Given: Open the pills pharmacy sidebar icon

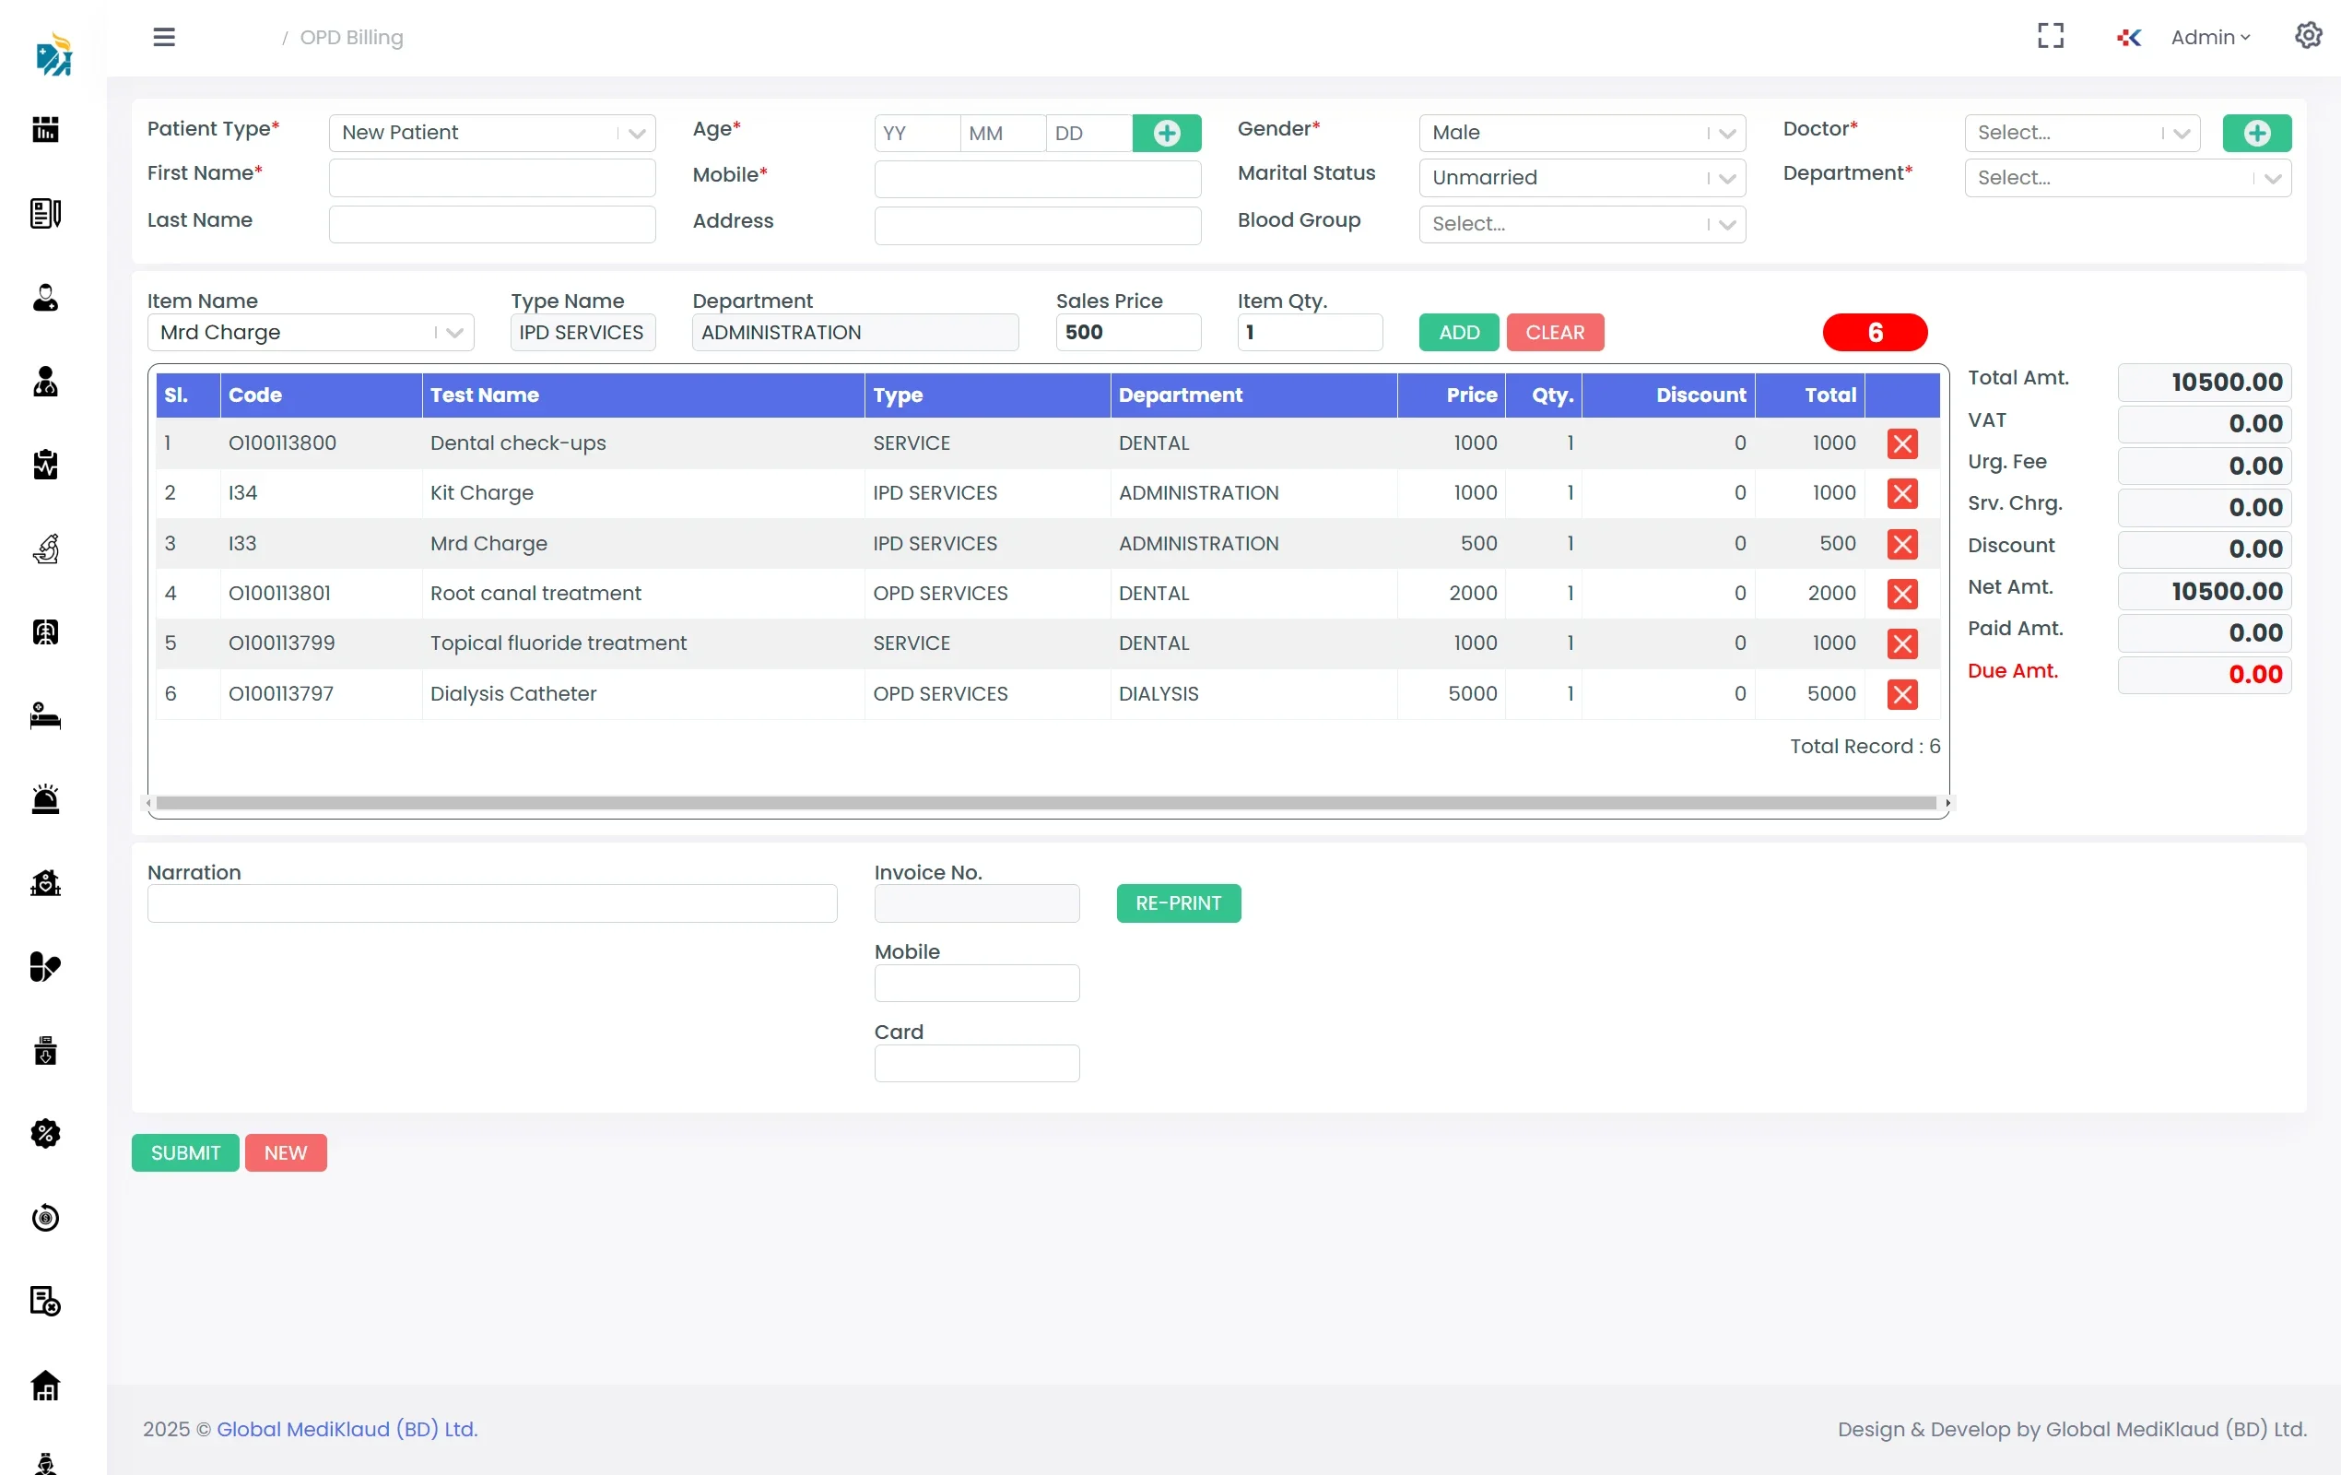Looking at the screenshot, I should coord(46,966).
